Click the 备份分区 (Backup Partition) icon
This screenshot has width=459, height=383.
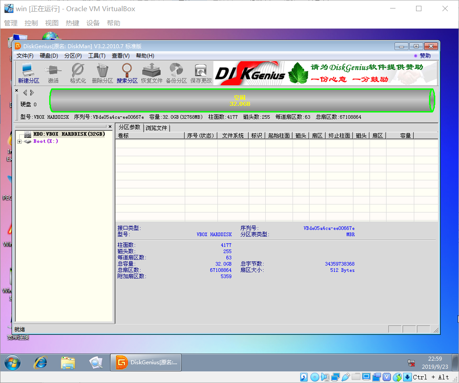point(176,73)
